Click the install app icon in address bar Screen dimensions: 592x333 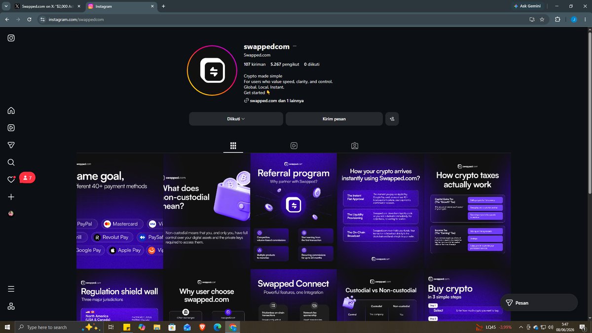click(x=532, y=19)
